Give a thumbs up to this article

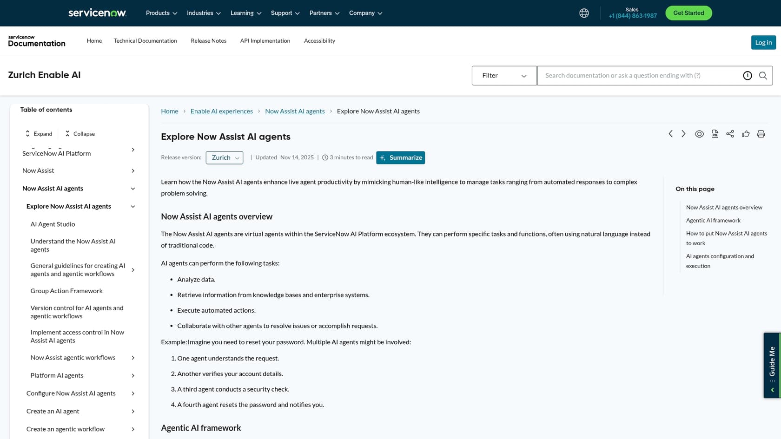[746, 134]
